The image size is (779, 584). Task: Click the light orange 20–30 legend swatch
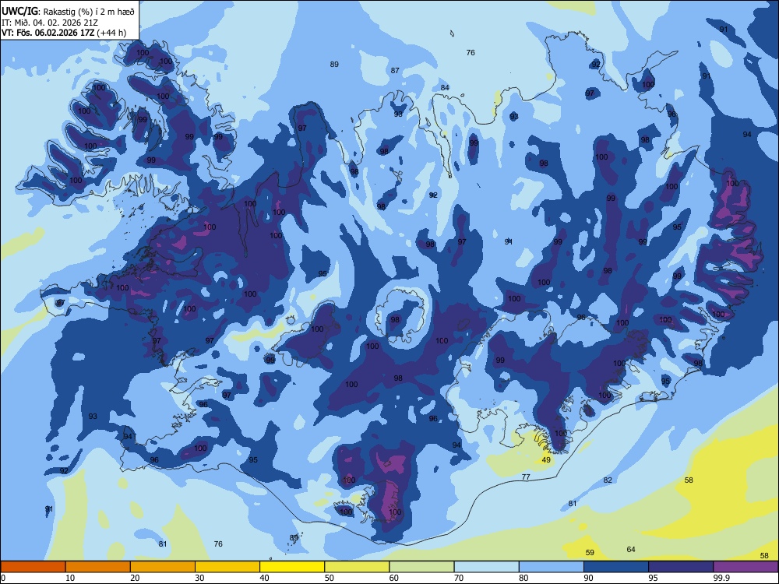[x=163, y=567]
